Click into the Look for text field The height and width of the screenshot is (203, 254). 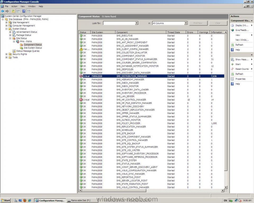[x=119, y=23]
